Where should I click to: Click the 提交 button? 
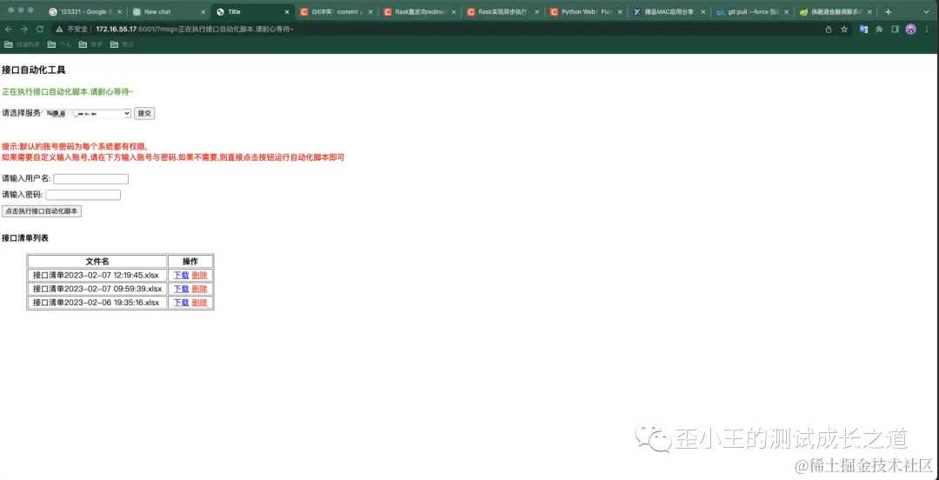144,113
